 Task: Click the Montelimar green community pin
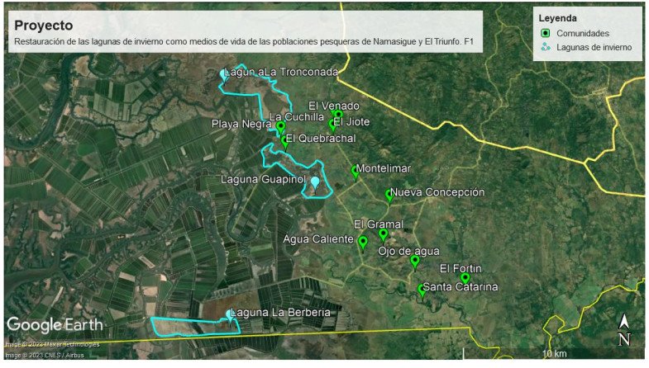pyautogui.click(x=356, y=171)
